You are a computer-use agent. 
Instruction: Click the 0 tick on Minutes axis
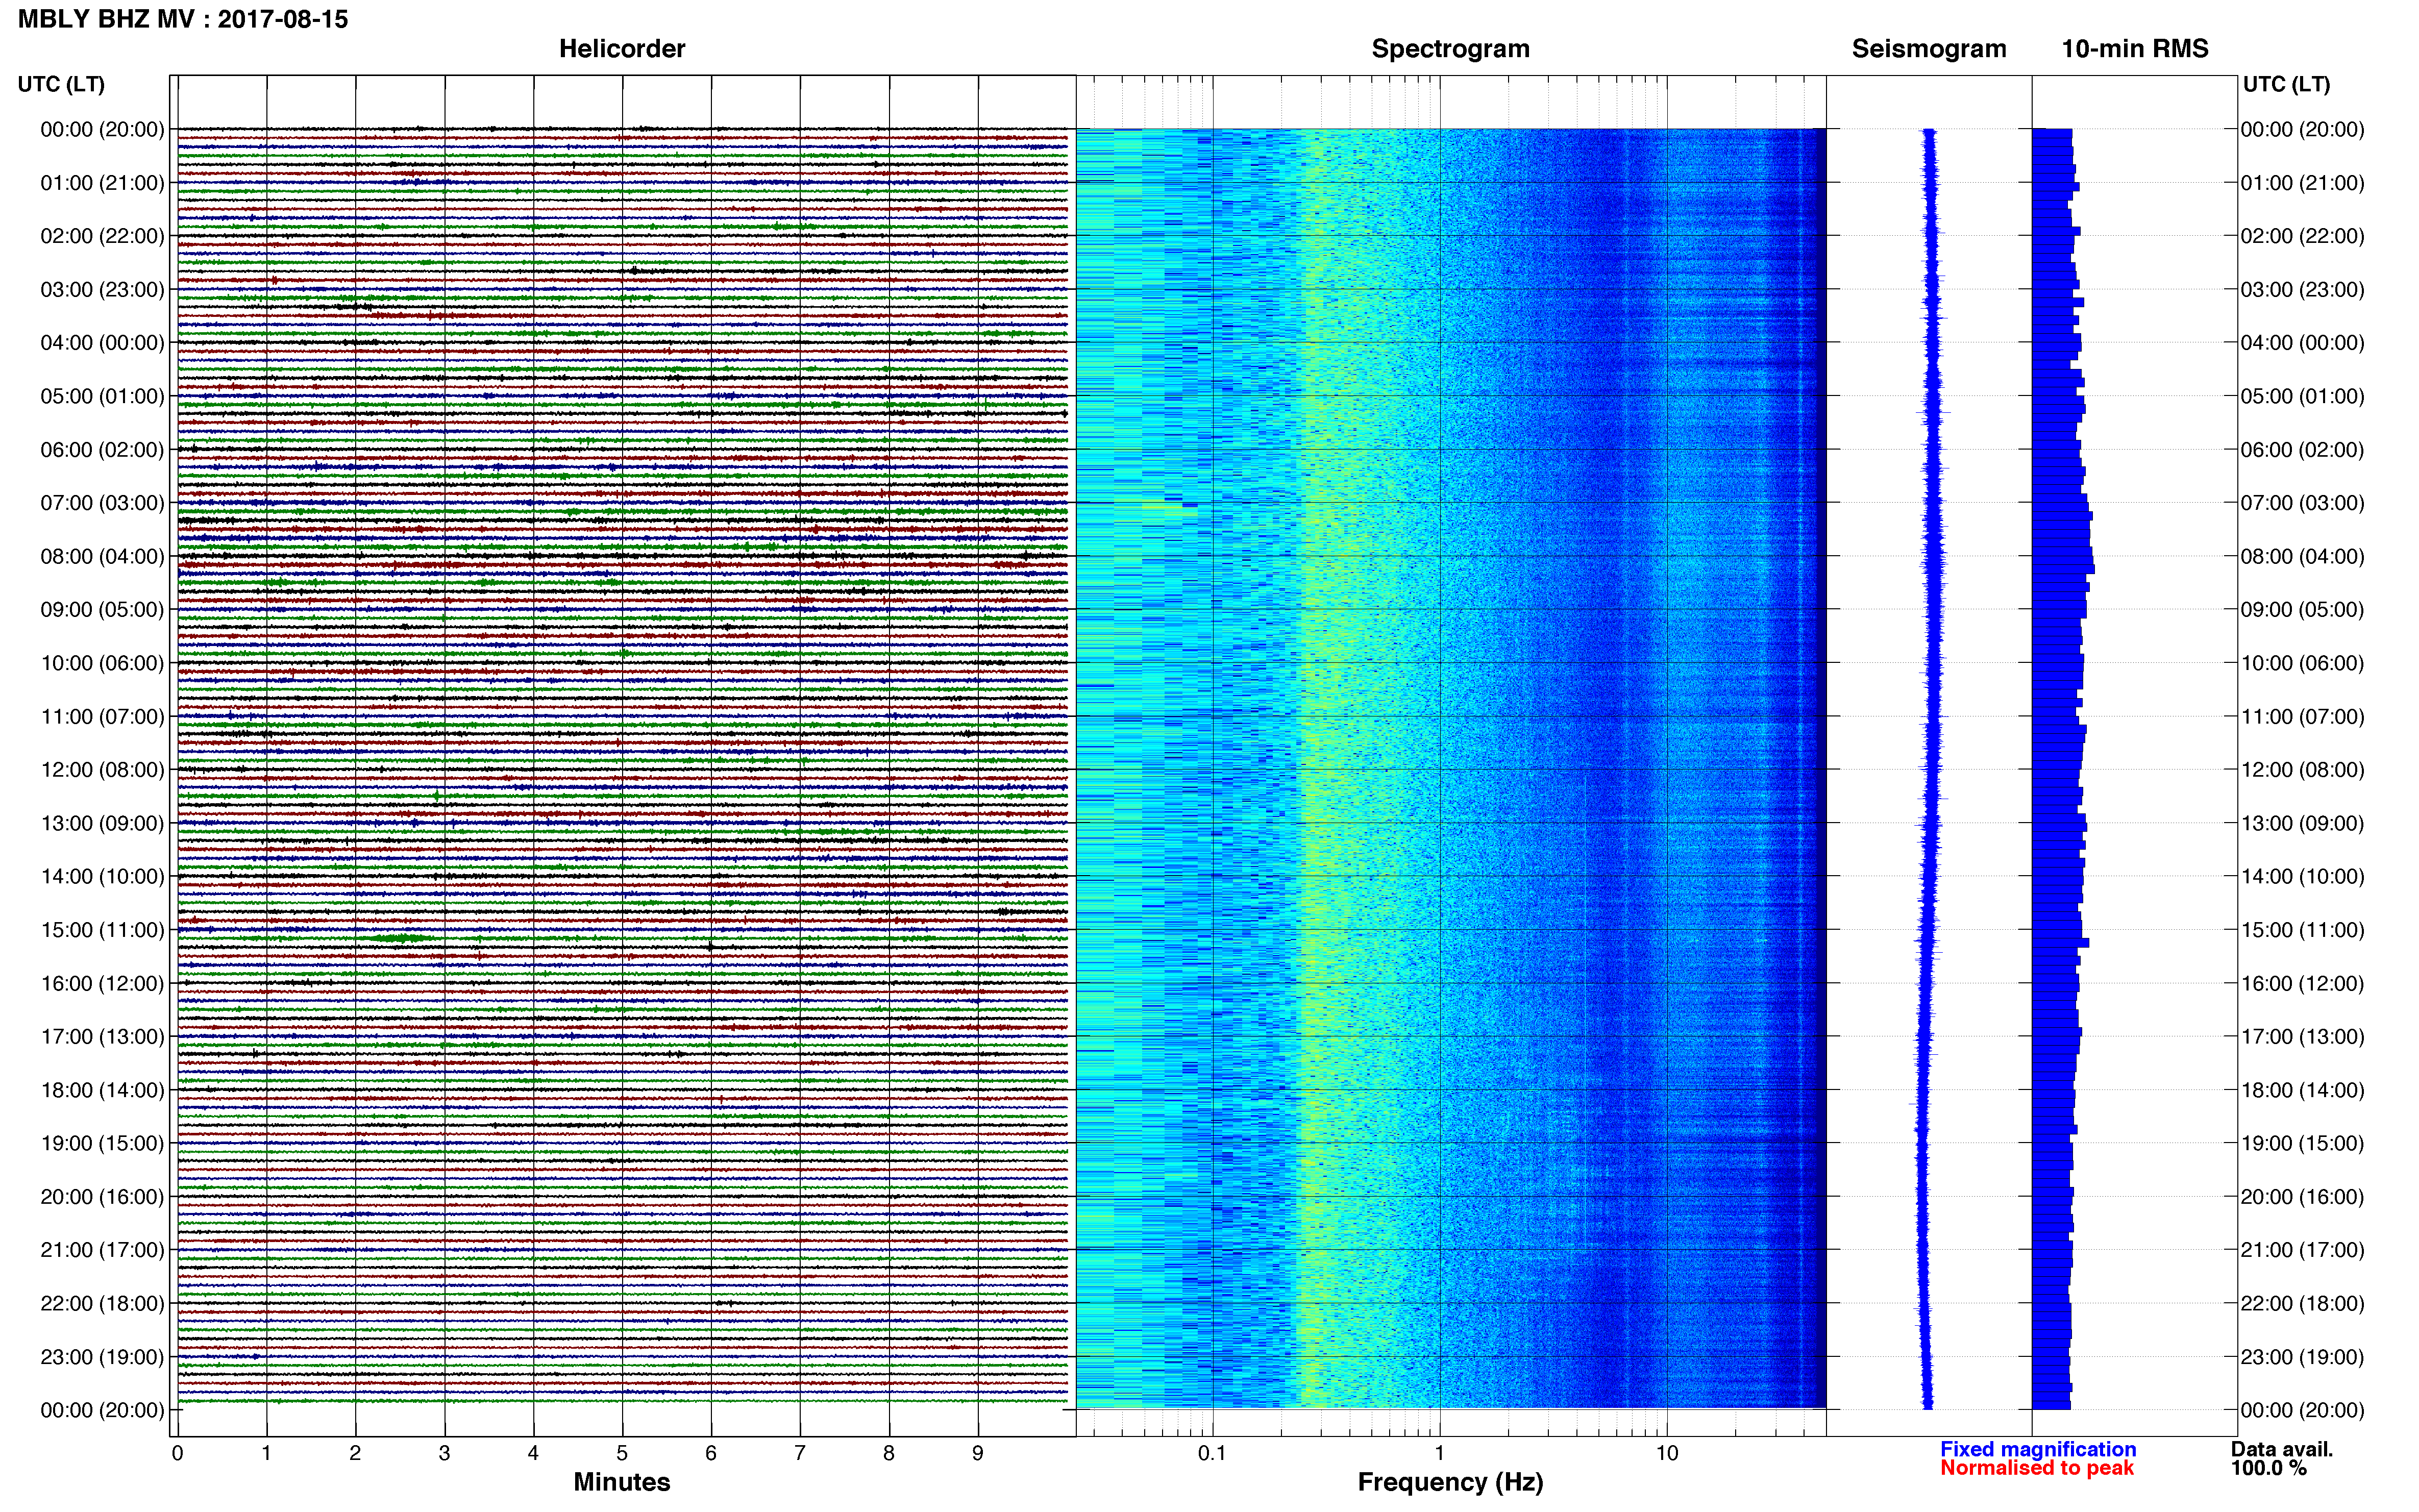tap(177, 1453)
